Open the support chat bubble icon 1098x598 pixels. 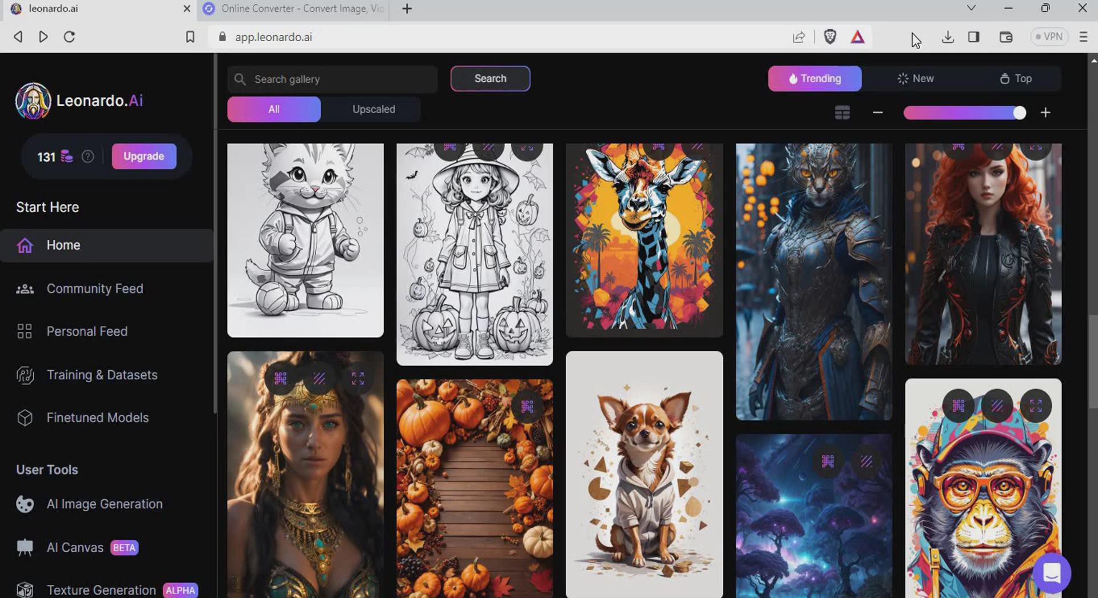[1051, 573]
